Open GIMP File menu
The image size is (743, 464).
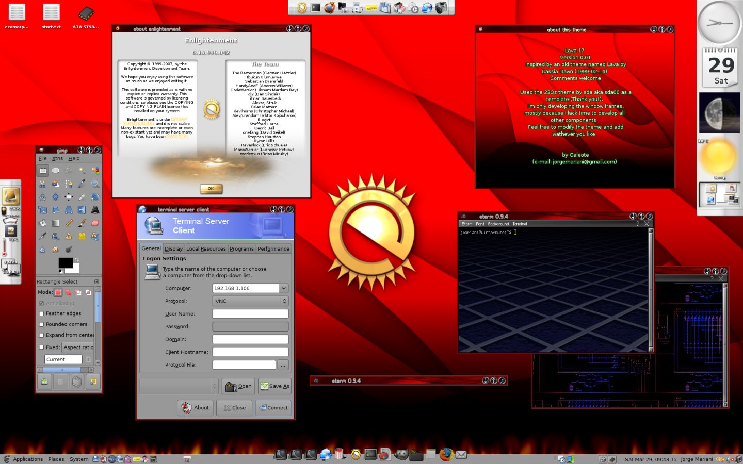click(43, 158)
